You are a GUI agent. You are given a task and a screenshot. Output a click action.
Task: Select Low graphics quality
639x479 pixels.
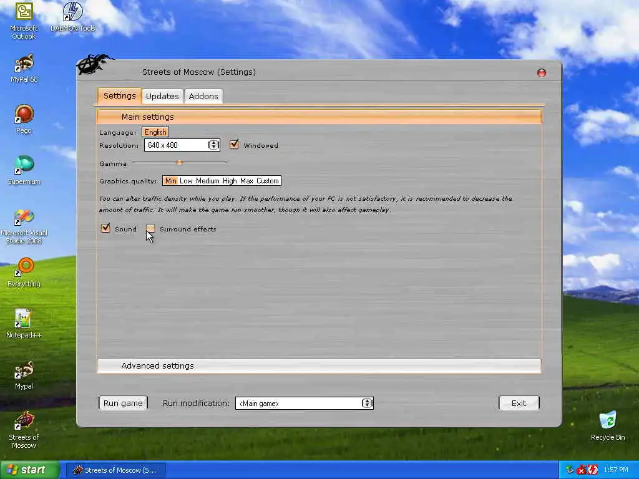point(186,181)
